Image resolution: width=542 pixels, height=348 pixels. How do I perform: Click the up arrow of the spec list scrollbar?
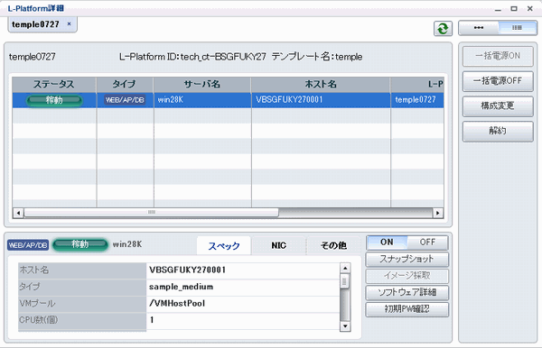click(345, 268)
